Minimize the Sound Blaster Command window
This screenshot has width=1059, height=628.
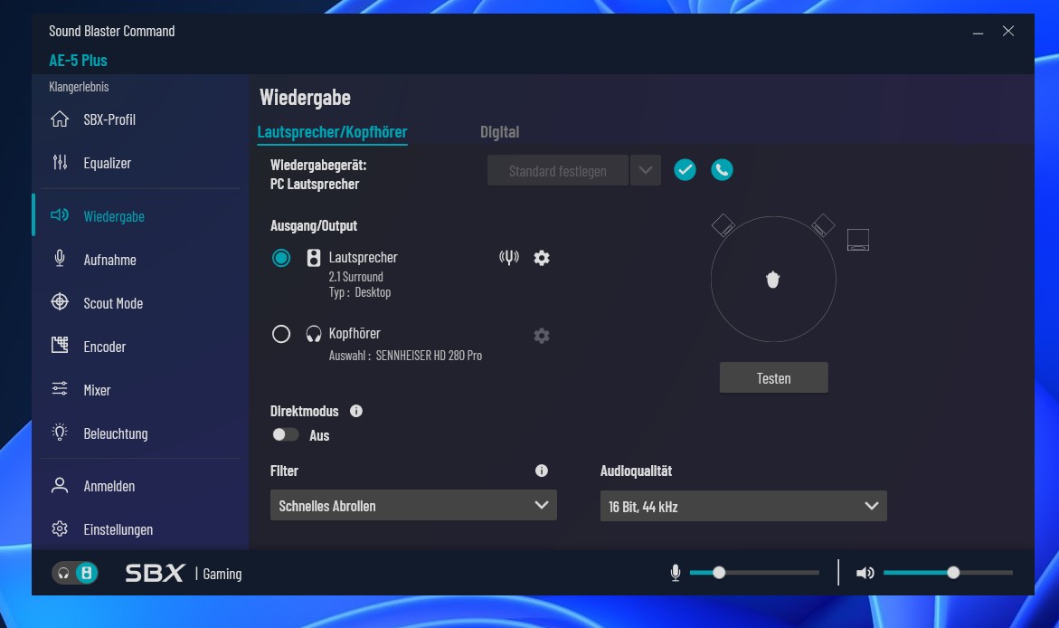tap(978, 31)
